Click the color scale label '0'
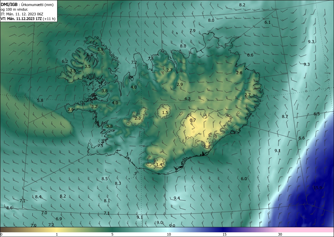Viewport: 334px width, 237px height. click(x=1, y=234)
